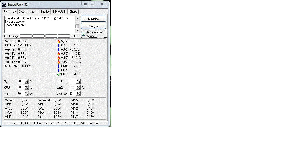Click the Sys fan speed stepper arrows

(27, 81)
